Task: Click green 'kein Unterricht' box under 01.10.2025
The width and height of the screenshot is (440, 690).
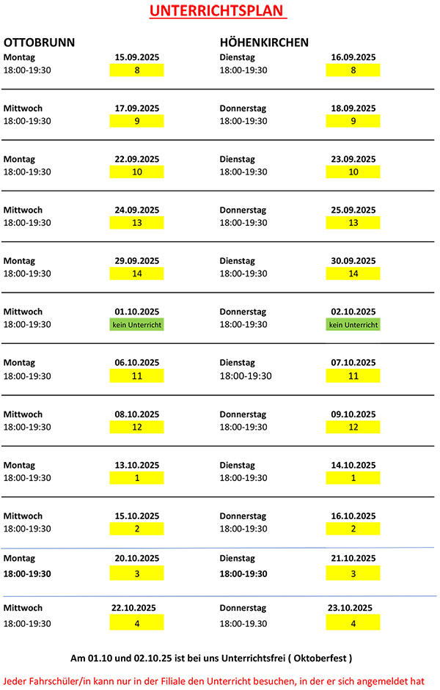Action: tap(136, 324)
